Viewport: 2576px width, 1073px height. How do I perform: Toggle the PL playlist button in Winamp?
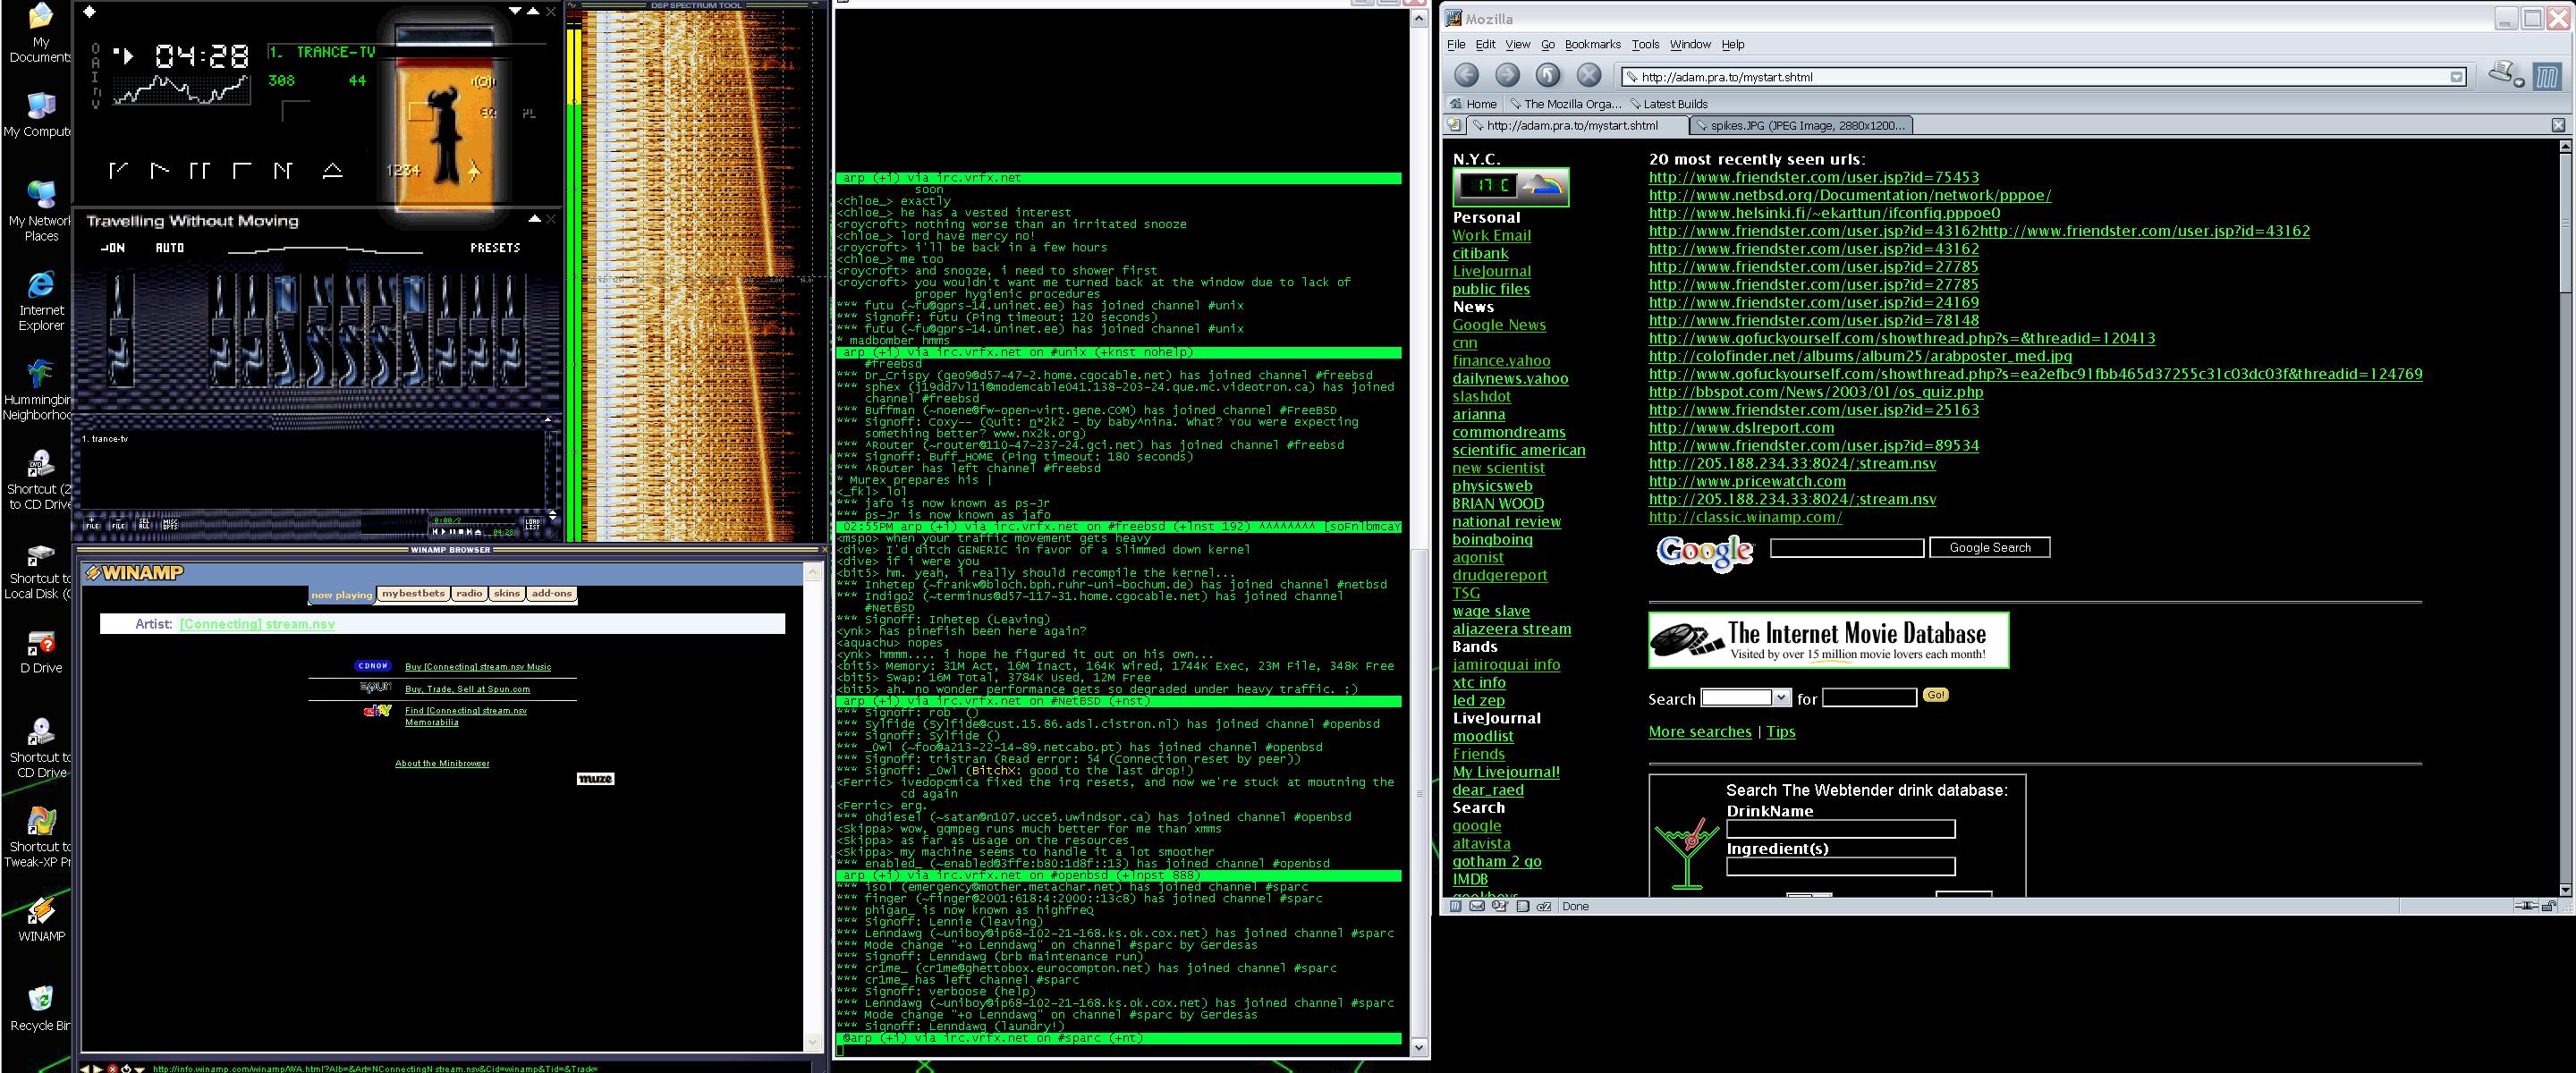(529, 114)
